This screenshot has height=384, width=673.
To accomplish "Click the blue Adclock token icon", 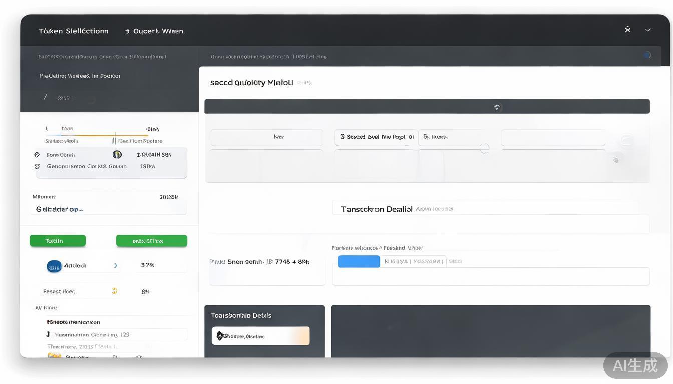I will 54,266.
